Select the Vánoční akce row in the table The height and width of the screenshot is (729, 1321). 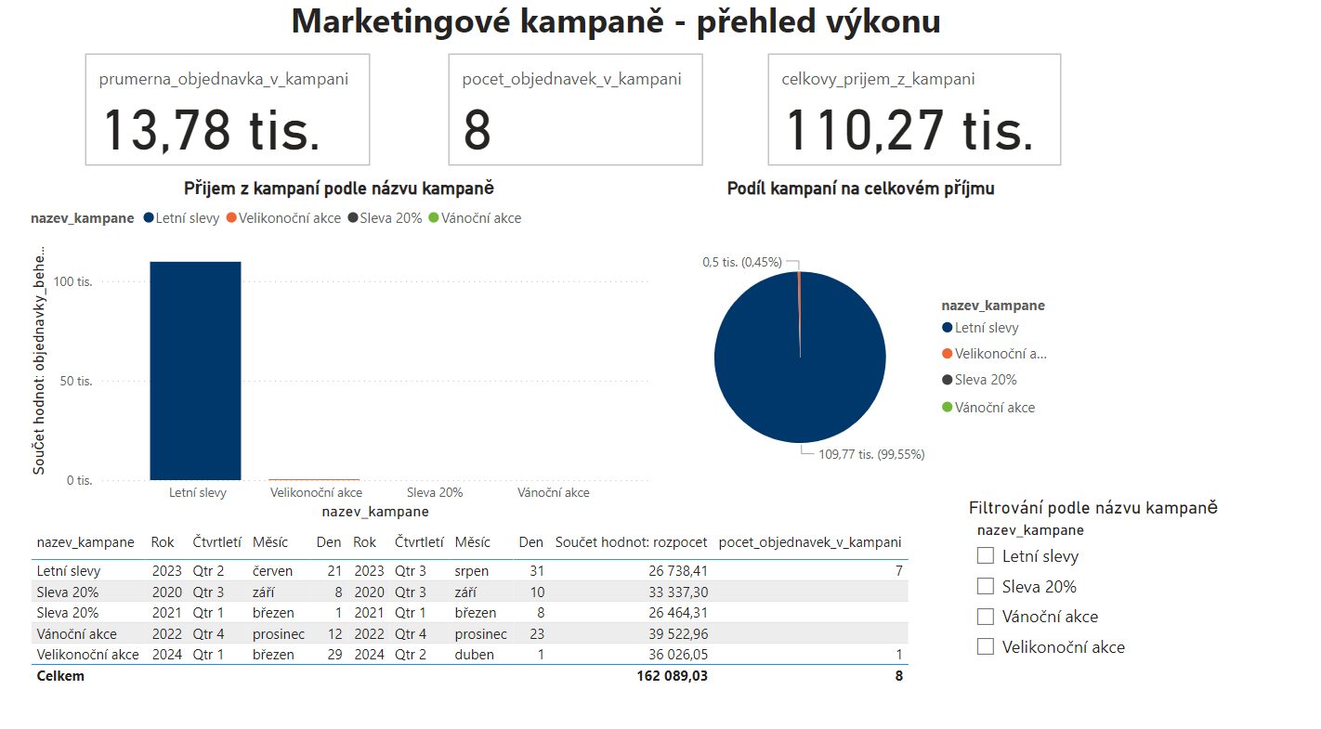372,633
